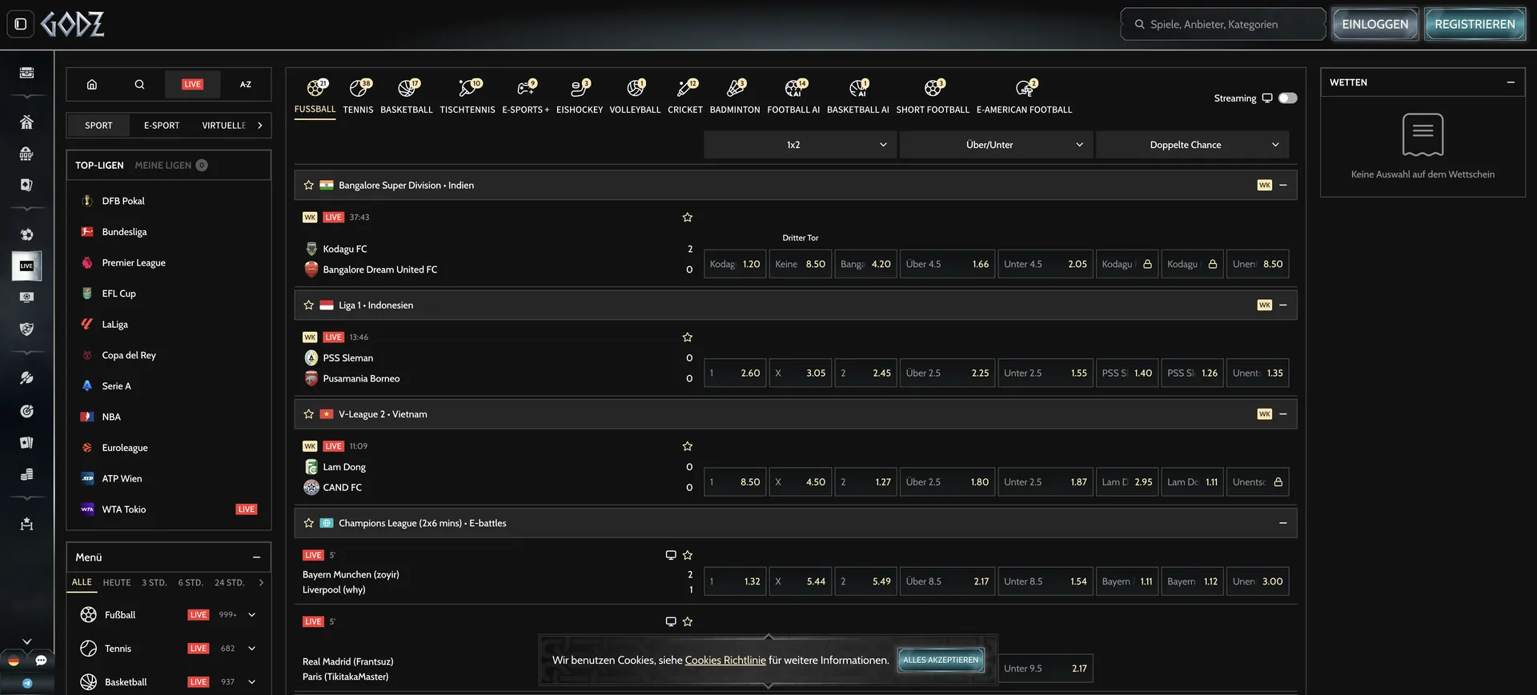Viewport: 1537px width, 695px height.
Task: Collapse the Champions League E-battles section
Action: (1282, 523)
